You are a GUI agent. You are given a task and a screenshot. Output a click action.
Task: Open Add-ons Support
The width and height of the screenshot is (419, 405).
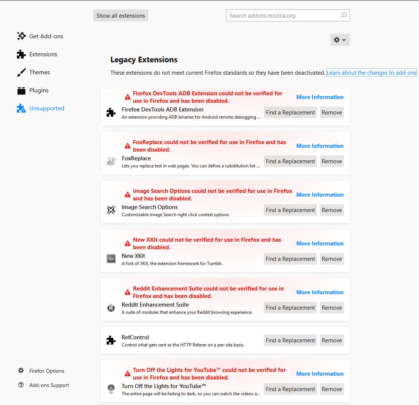coord(49,385)
